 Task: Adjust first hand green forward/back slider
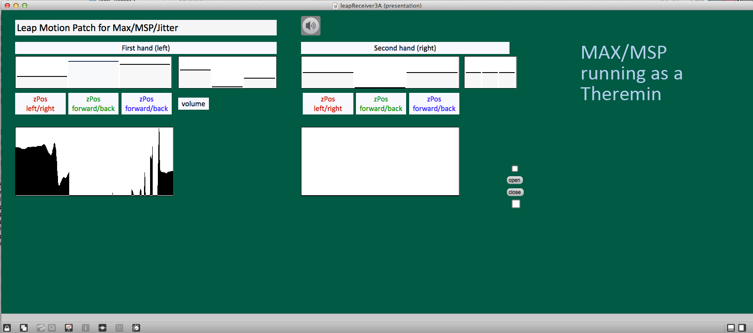[x=93, y=73]
